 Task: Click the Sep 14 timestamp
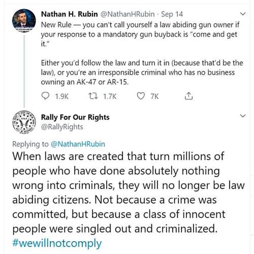point(172,14)
